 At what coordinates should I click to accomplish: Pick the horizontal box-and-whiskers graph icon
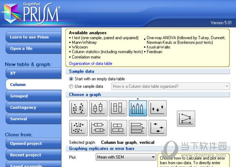(x=98, y=128)
